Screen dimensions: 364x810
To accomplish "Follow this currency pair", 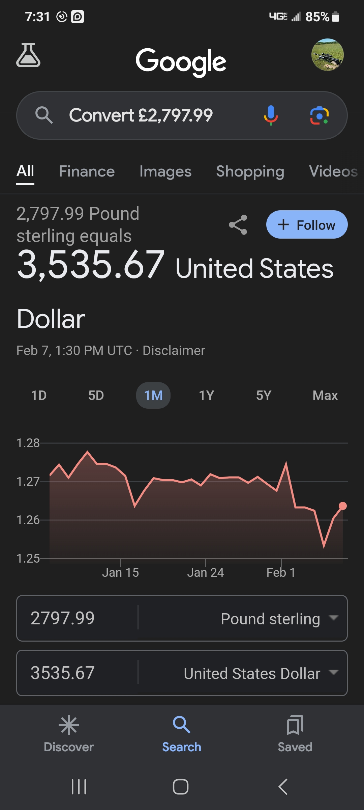I will 307,224.
